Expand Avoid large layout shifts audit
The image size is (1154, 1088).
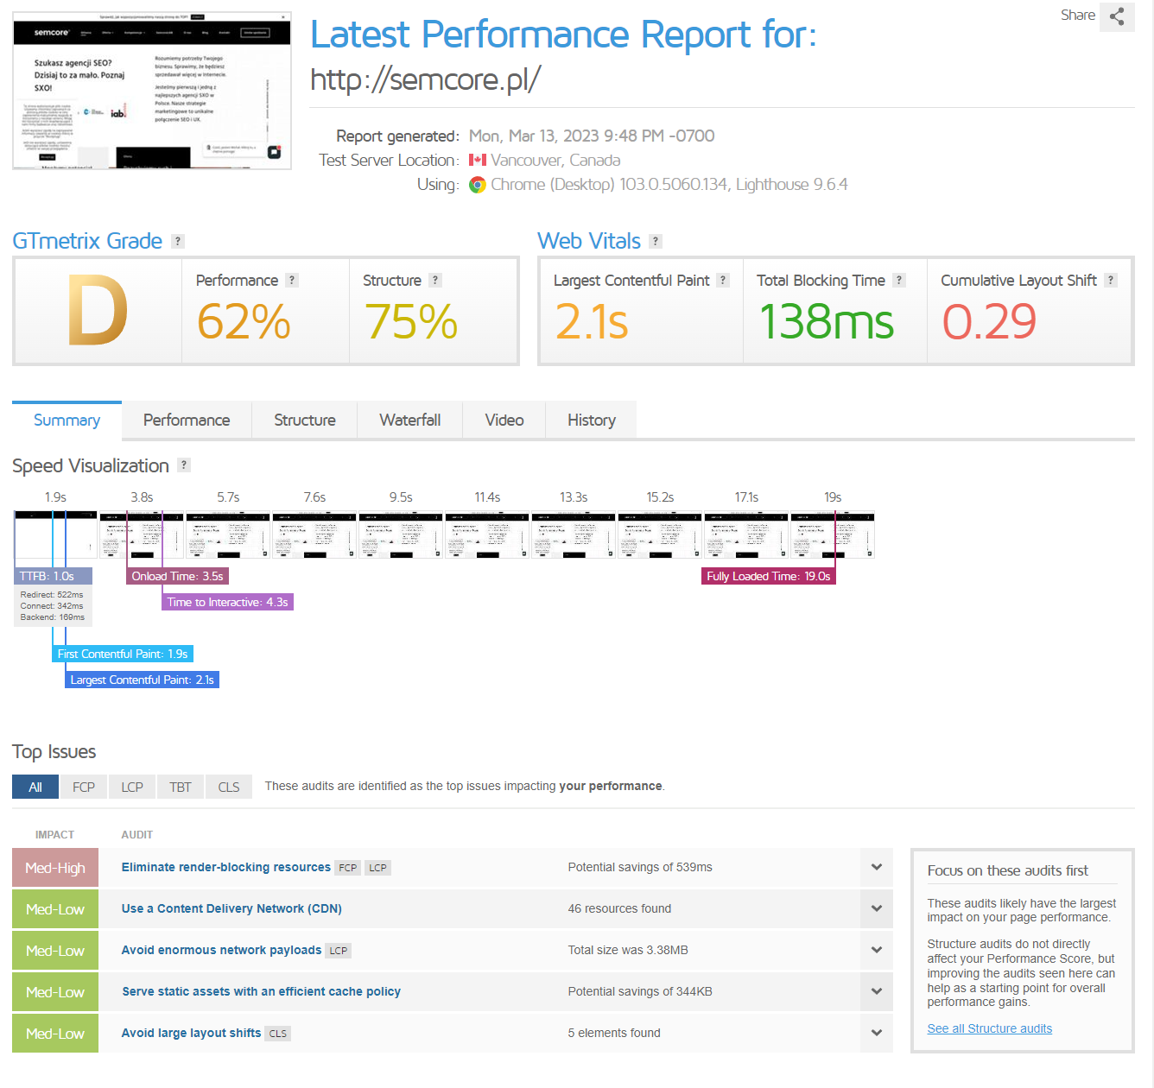877,1034
